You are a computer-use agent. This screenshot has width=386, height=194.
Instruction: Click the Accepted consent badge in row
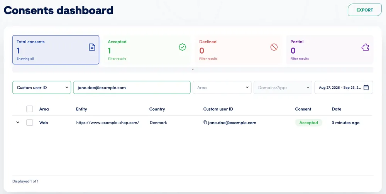(309, 123)
